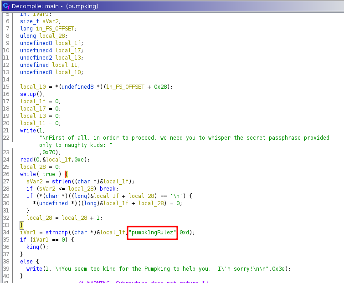Click the read function call

pos(26,159)
